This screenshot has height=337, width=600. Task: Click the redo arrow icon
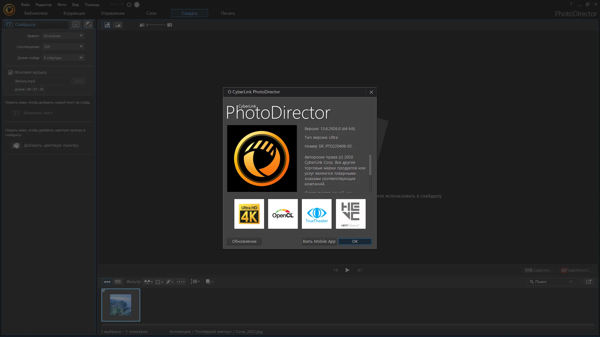coord(121,5)
